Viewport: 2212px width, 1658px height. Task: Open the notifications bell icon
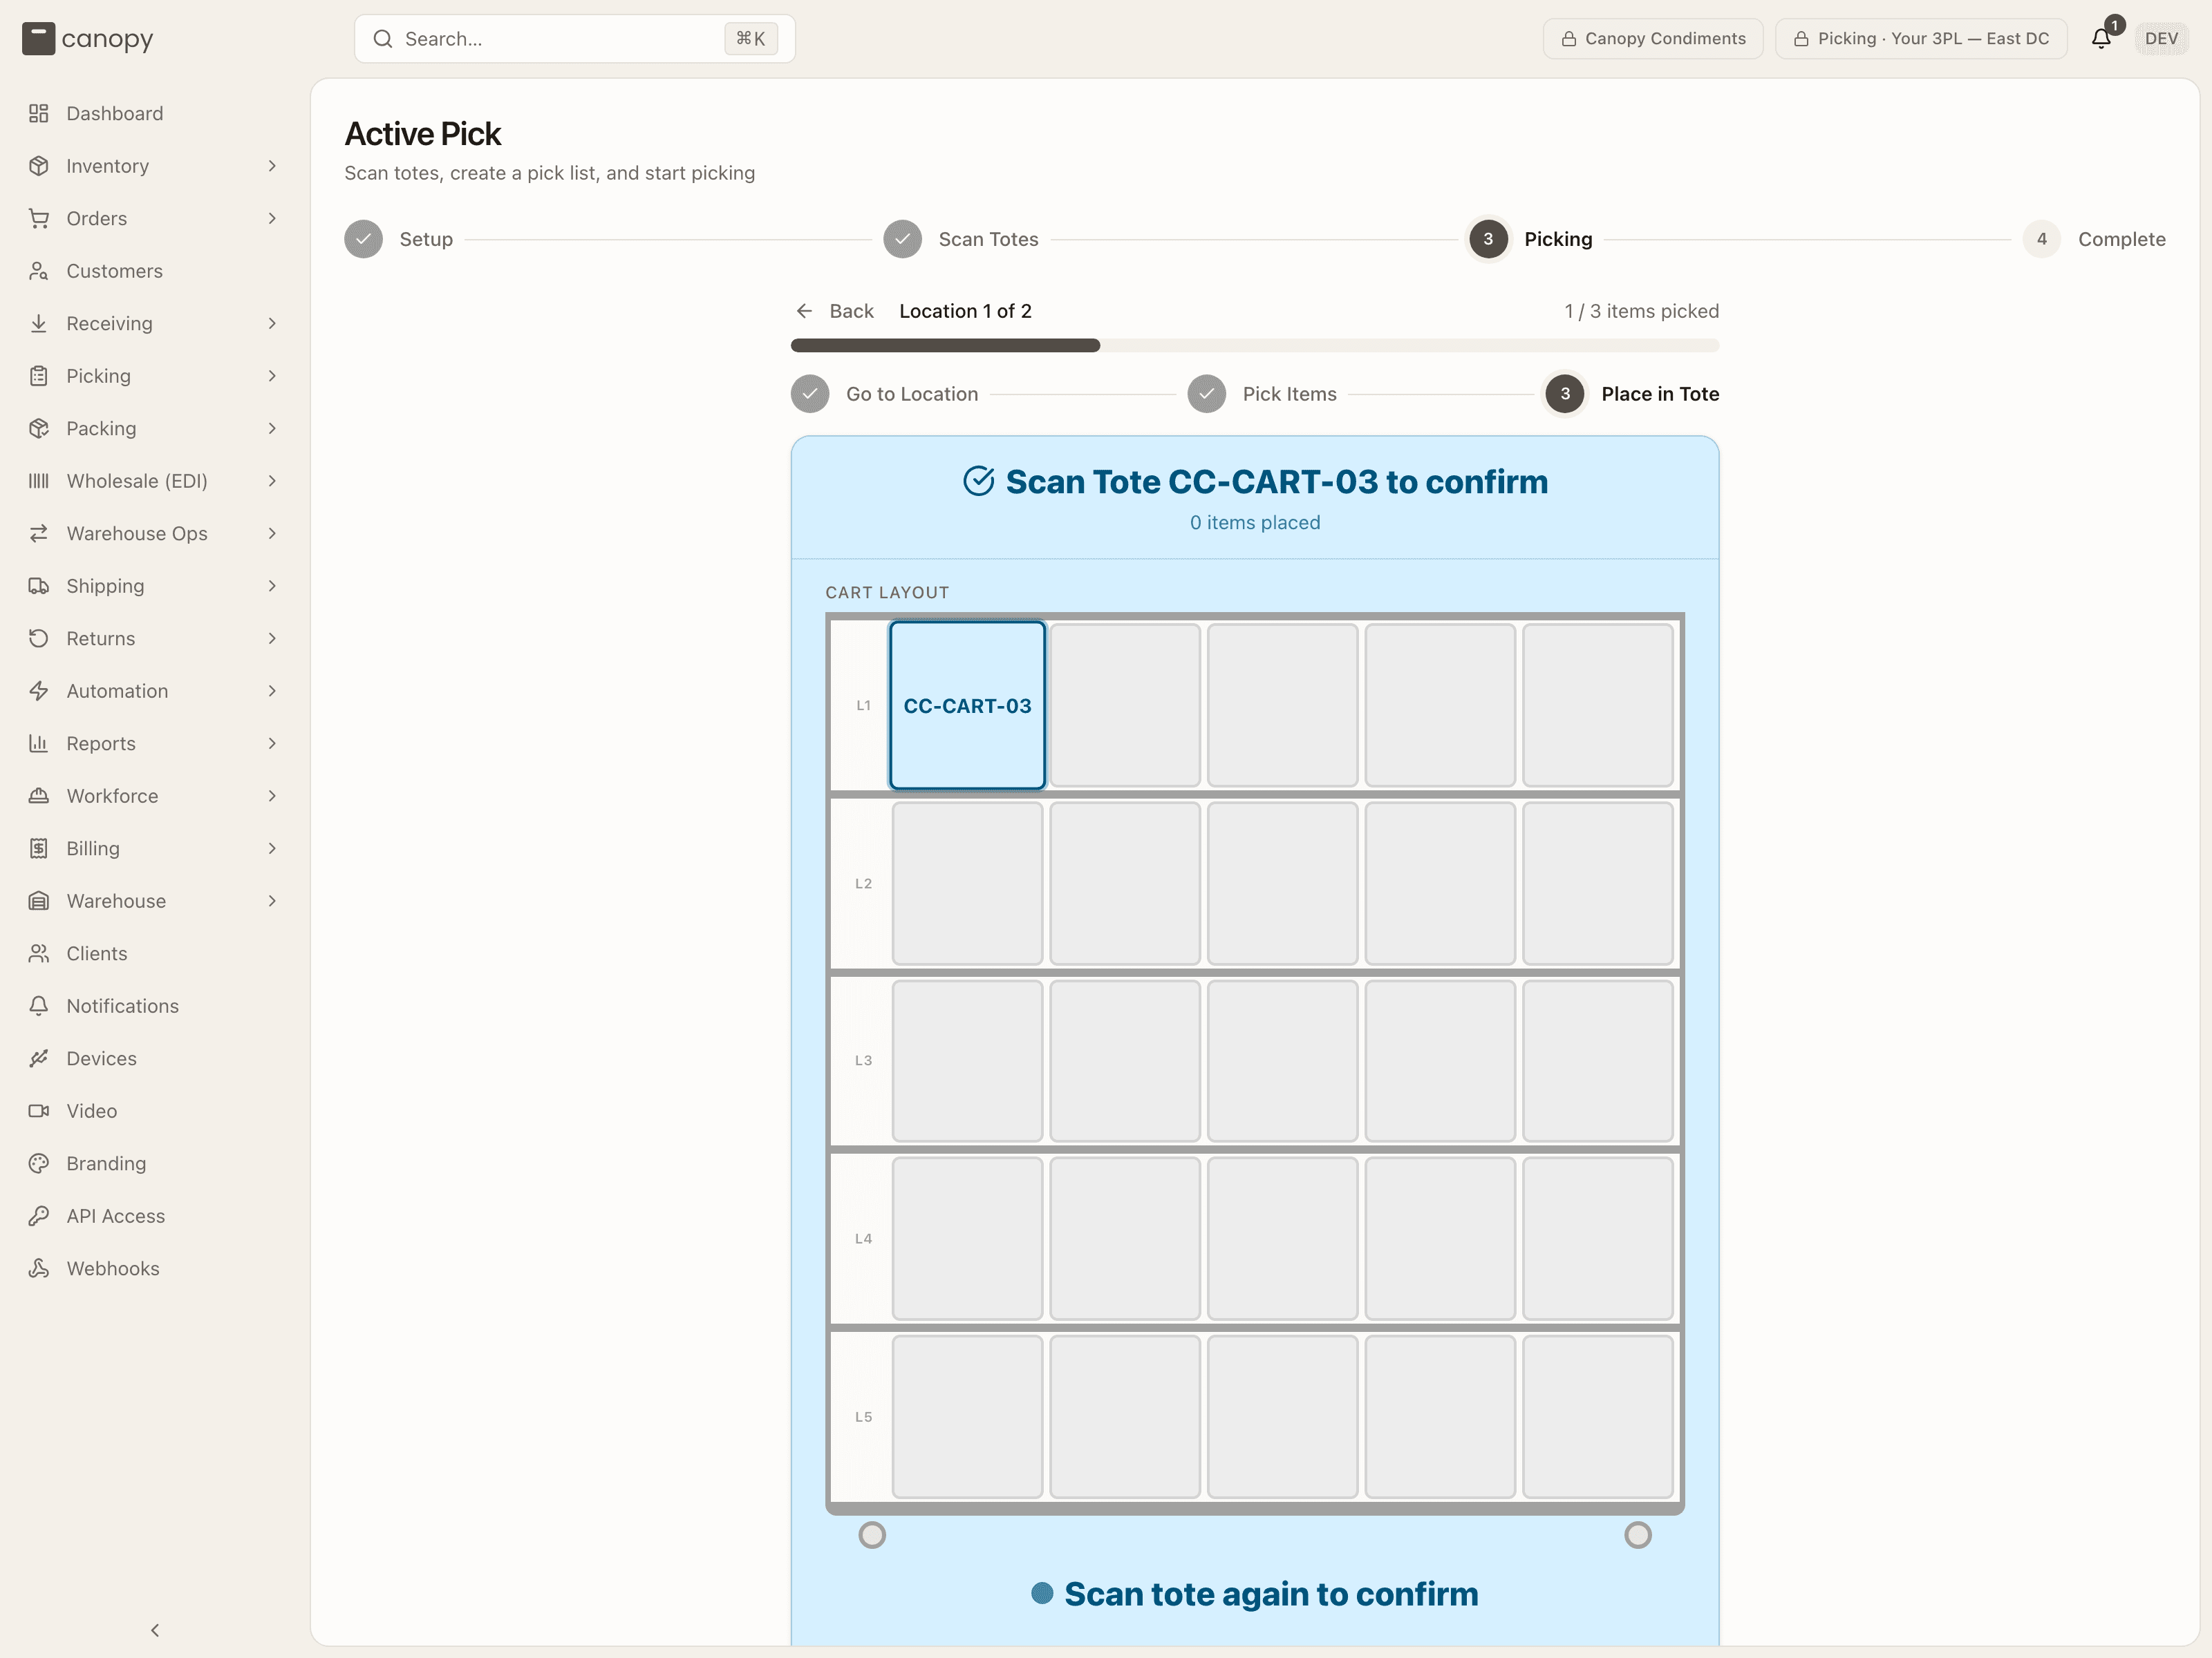2101,39
